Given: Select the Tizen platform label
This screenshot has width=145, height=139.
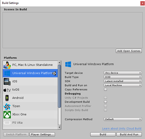Looking at the screenshot, I should (x=16, y=106).
